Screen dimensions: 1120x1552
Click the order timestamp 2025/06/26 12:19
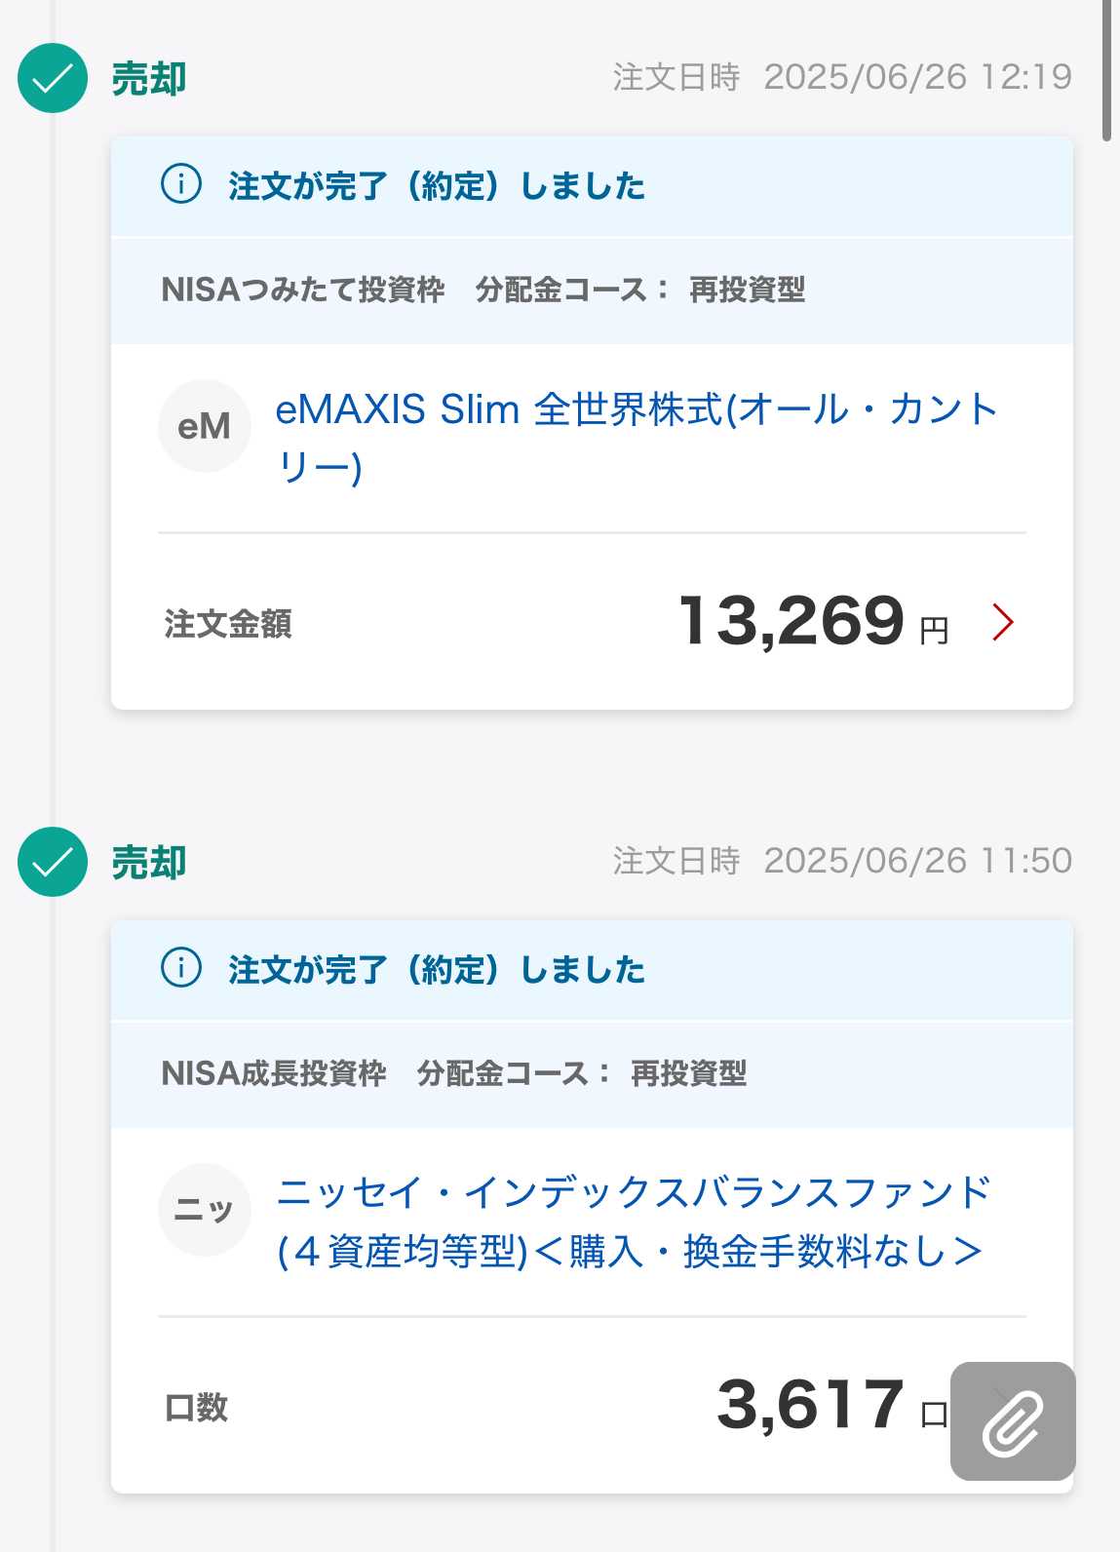point(917,76)
